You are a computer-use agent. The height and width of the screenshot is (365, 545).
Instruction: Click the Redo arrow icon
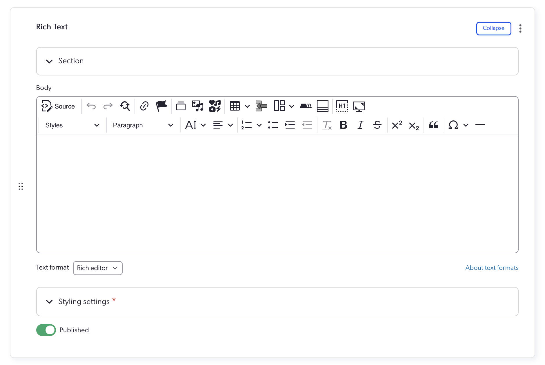click(x=108, y=106)
